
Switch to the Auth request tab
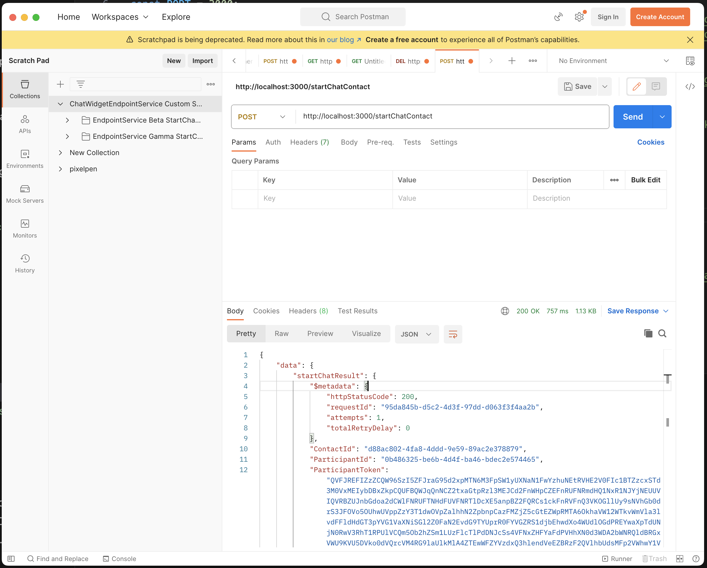273,142
